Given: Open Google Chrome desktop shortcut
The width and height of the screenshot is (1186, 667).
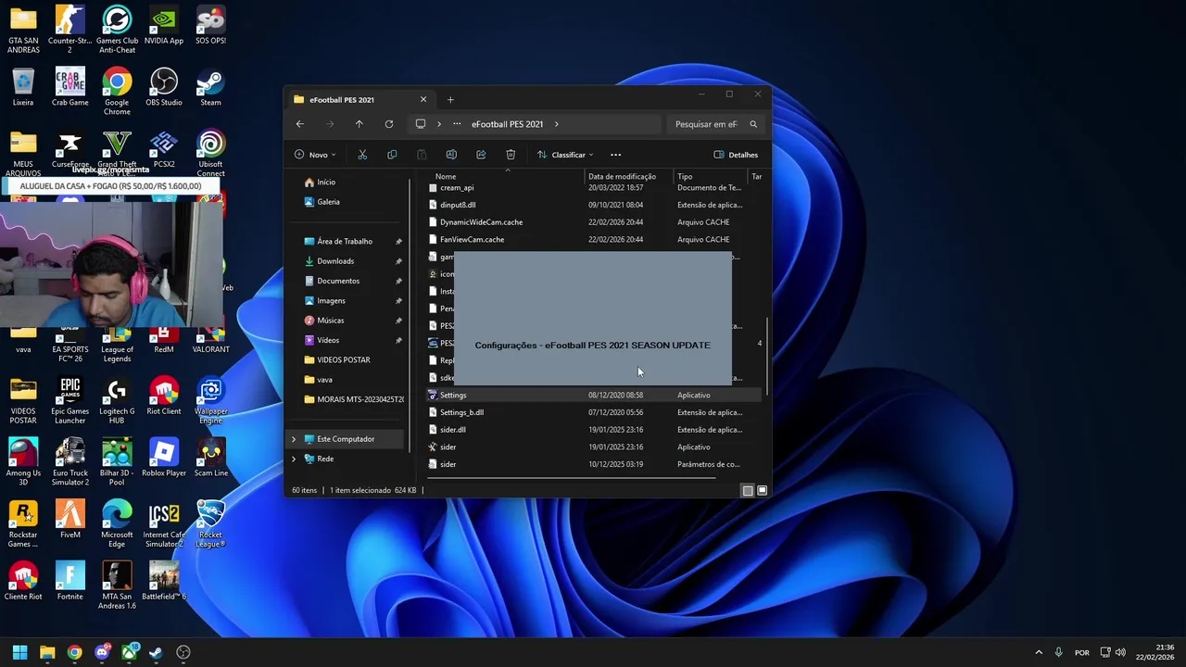Looking at the screenshot, I should [117, 92].
